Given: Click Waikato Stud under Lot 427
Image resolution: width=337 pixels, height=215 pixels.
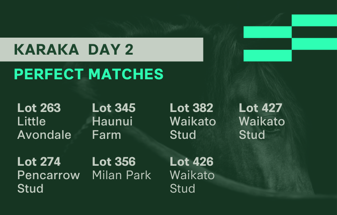Looking at the screenshot, I should point(262,128).
